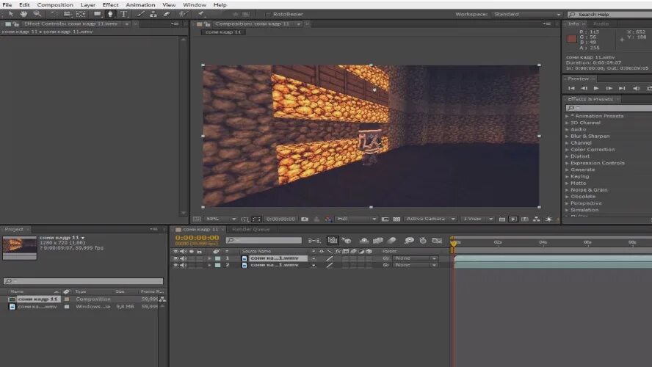The height and width of the screenshot is (367, 652).
Task: Toggle transparency grid icon in viewer
Action: coord(396,219)
